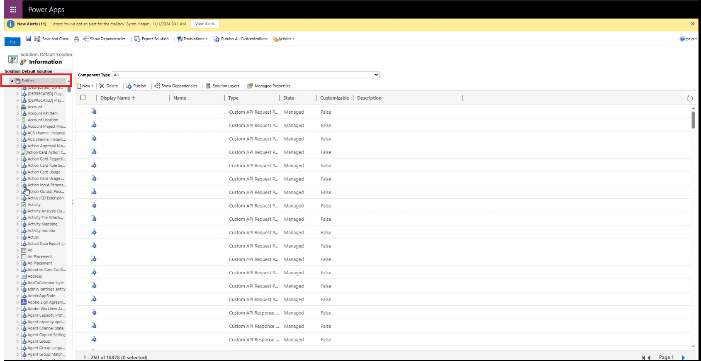
Task: Click the AdminAppState entity icon
Action: (24, 296)
